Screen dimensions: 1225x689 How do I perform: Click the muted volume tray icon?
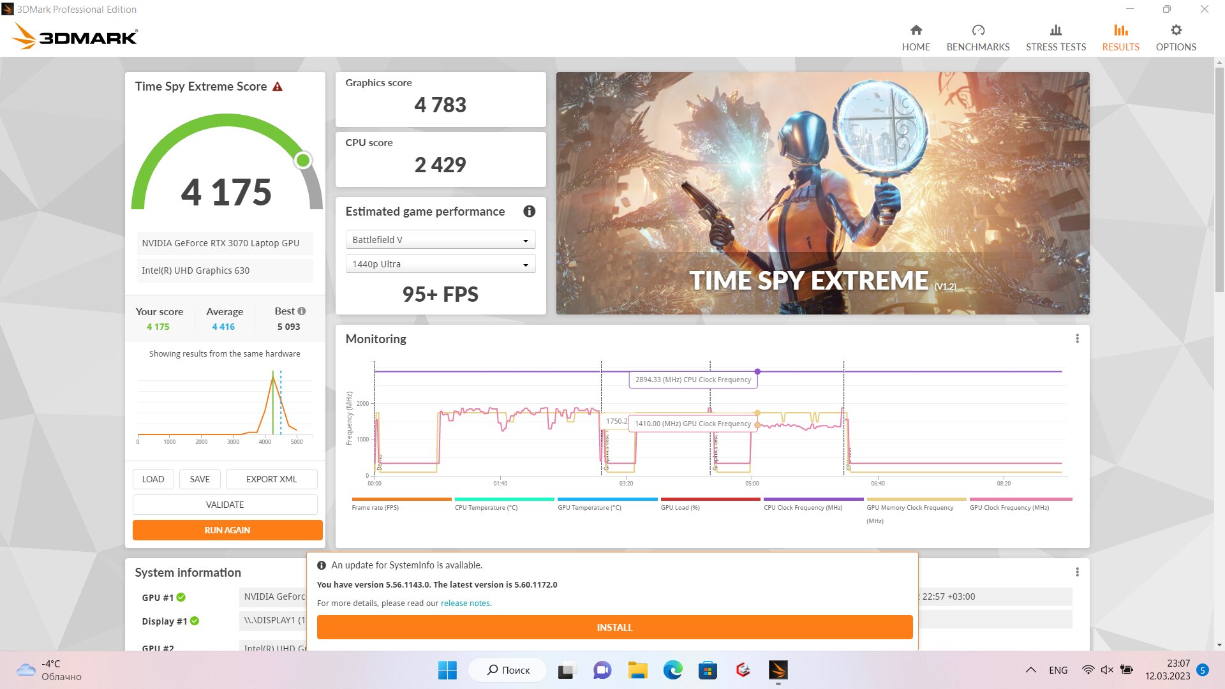point(1107,670)
